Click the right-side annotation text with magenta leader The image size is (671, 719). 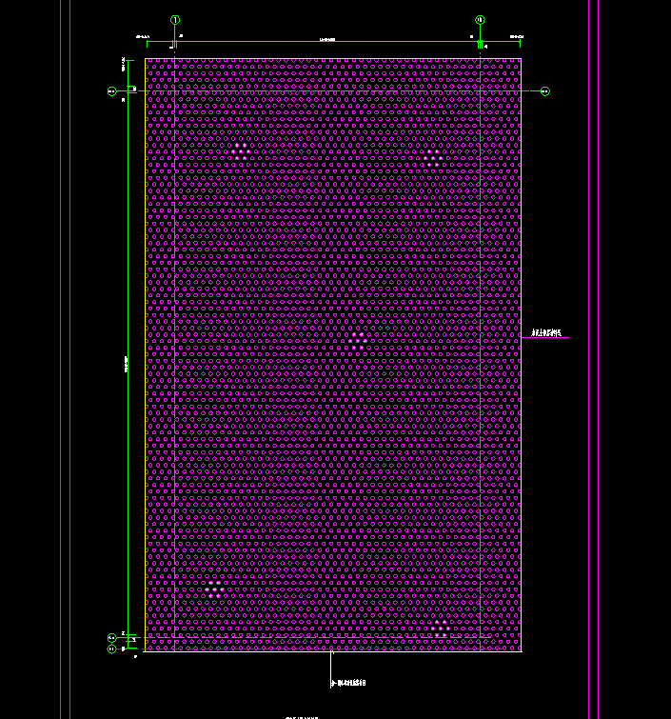[547, 333]
